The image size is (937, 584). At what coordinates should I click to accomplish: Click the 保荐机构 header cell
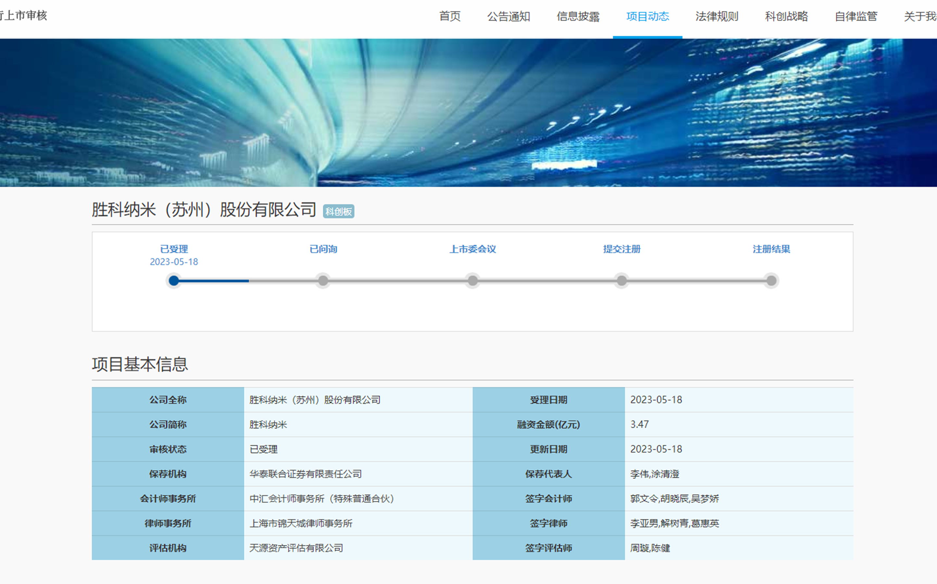168,474
